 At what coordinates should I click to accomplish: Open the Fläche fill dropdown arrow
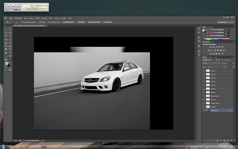234,67
